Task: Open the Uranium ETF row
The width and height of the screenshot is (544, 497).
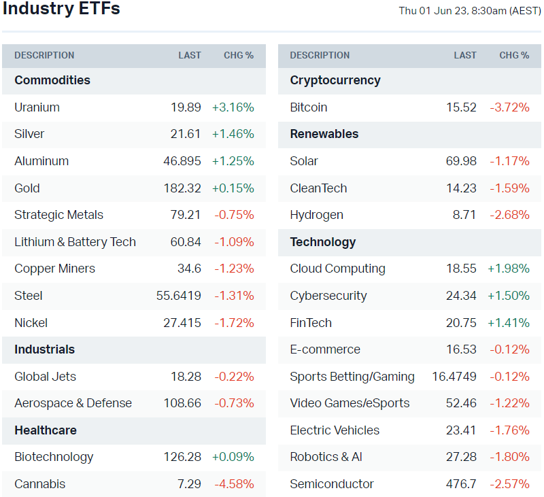Action: [37, 107]
